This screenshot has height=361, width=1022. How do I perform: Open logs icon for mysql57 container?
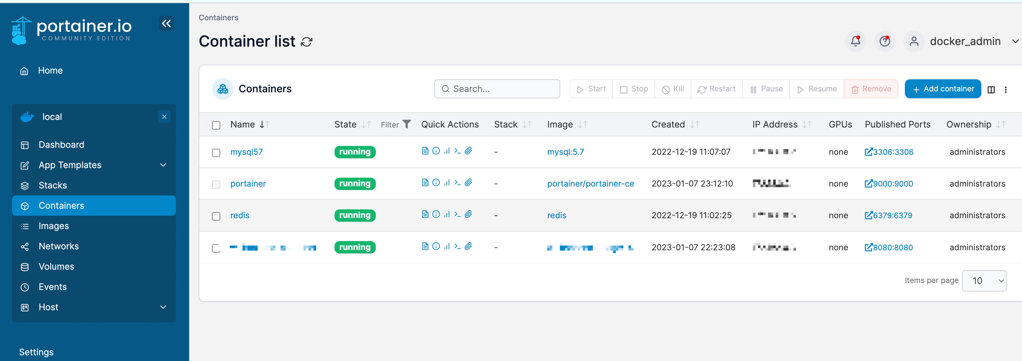coord(425,151)
